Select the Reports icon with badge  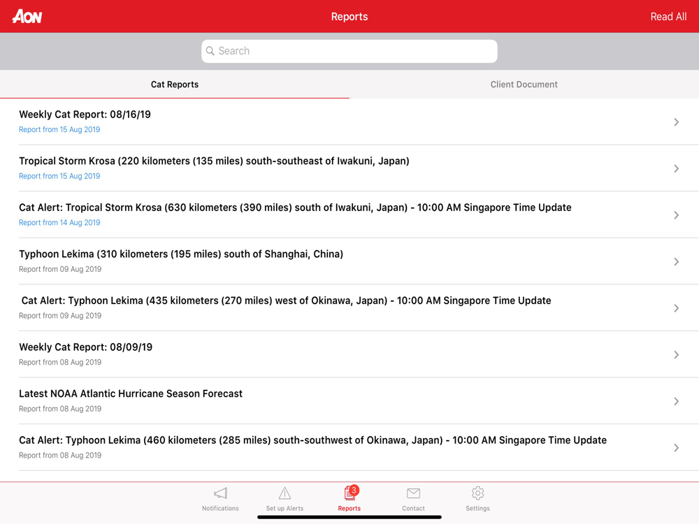[351, 493]
